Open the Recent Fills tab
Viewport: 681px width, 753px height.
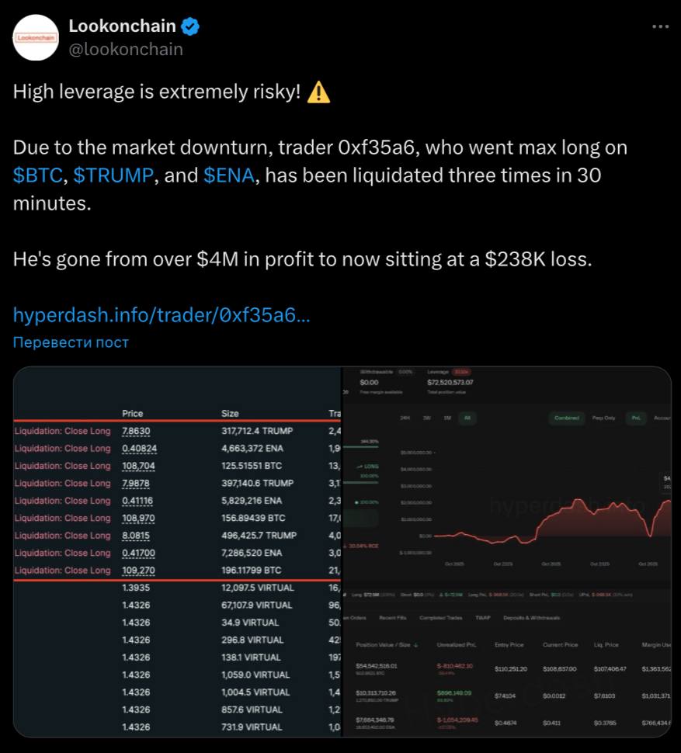(392, 618)
